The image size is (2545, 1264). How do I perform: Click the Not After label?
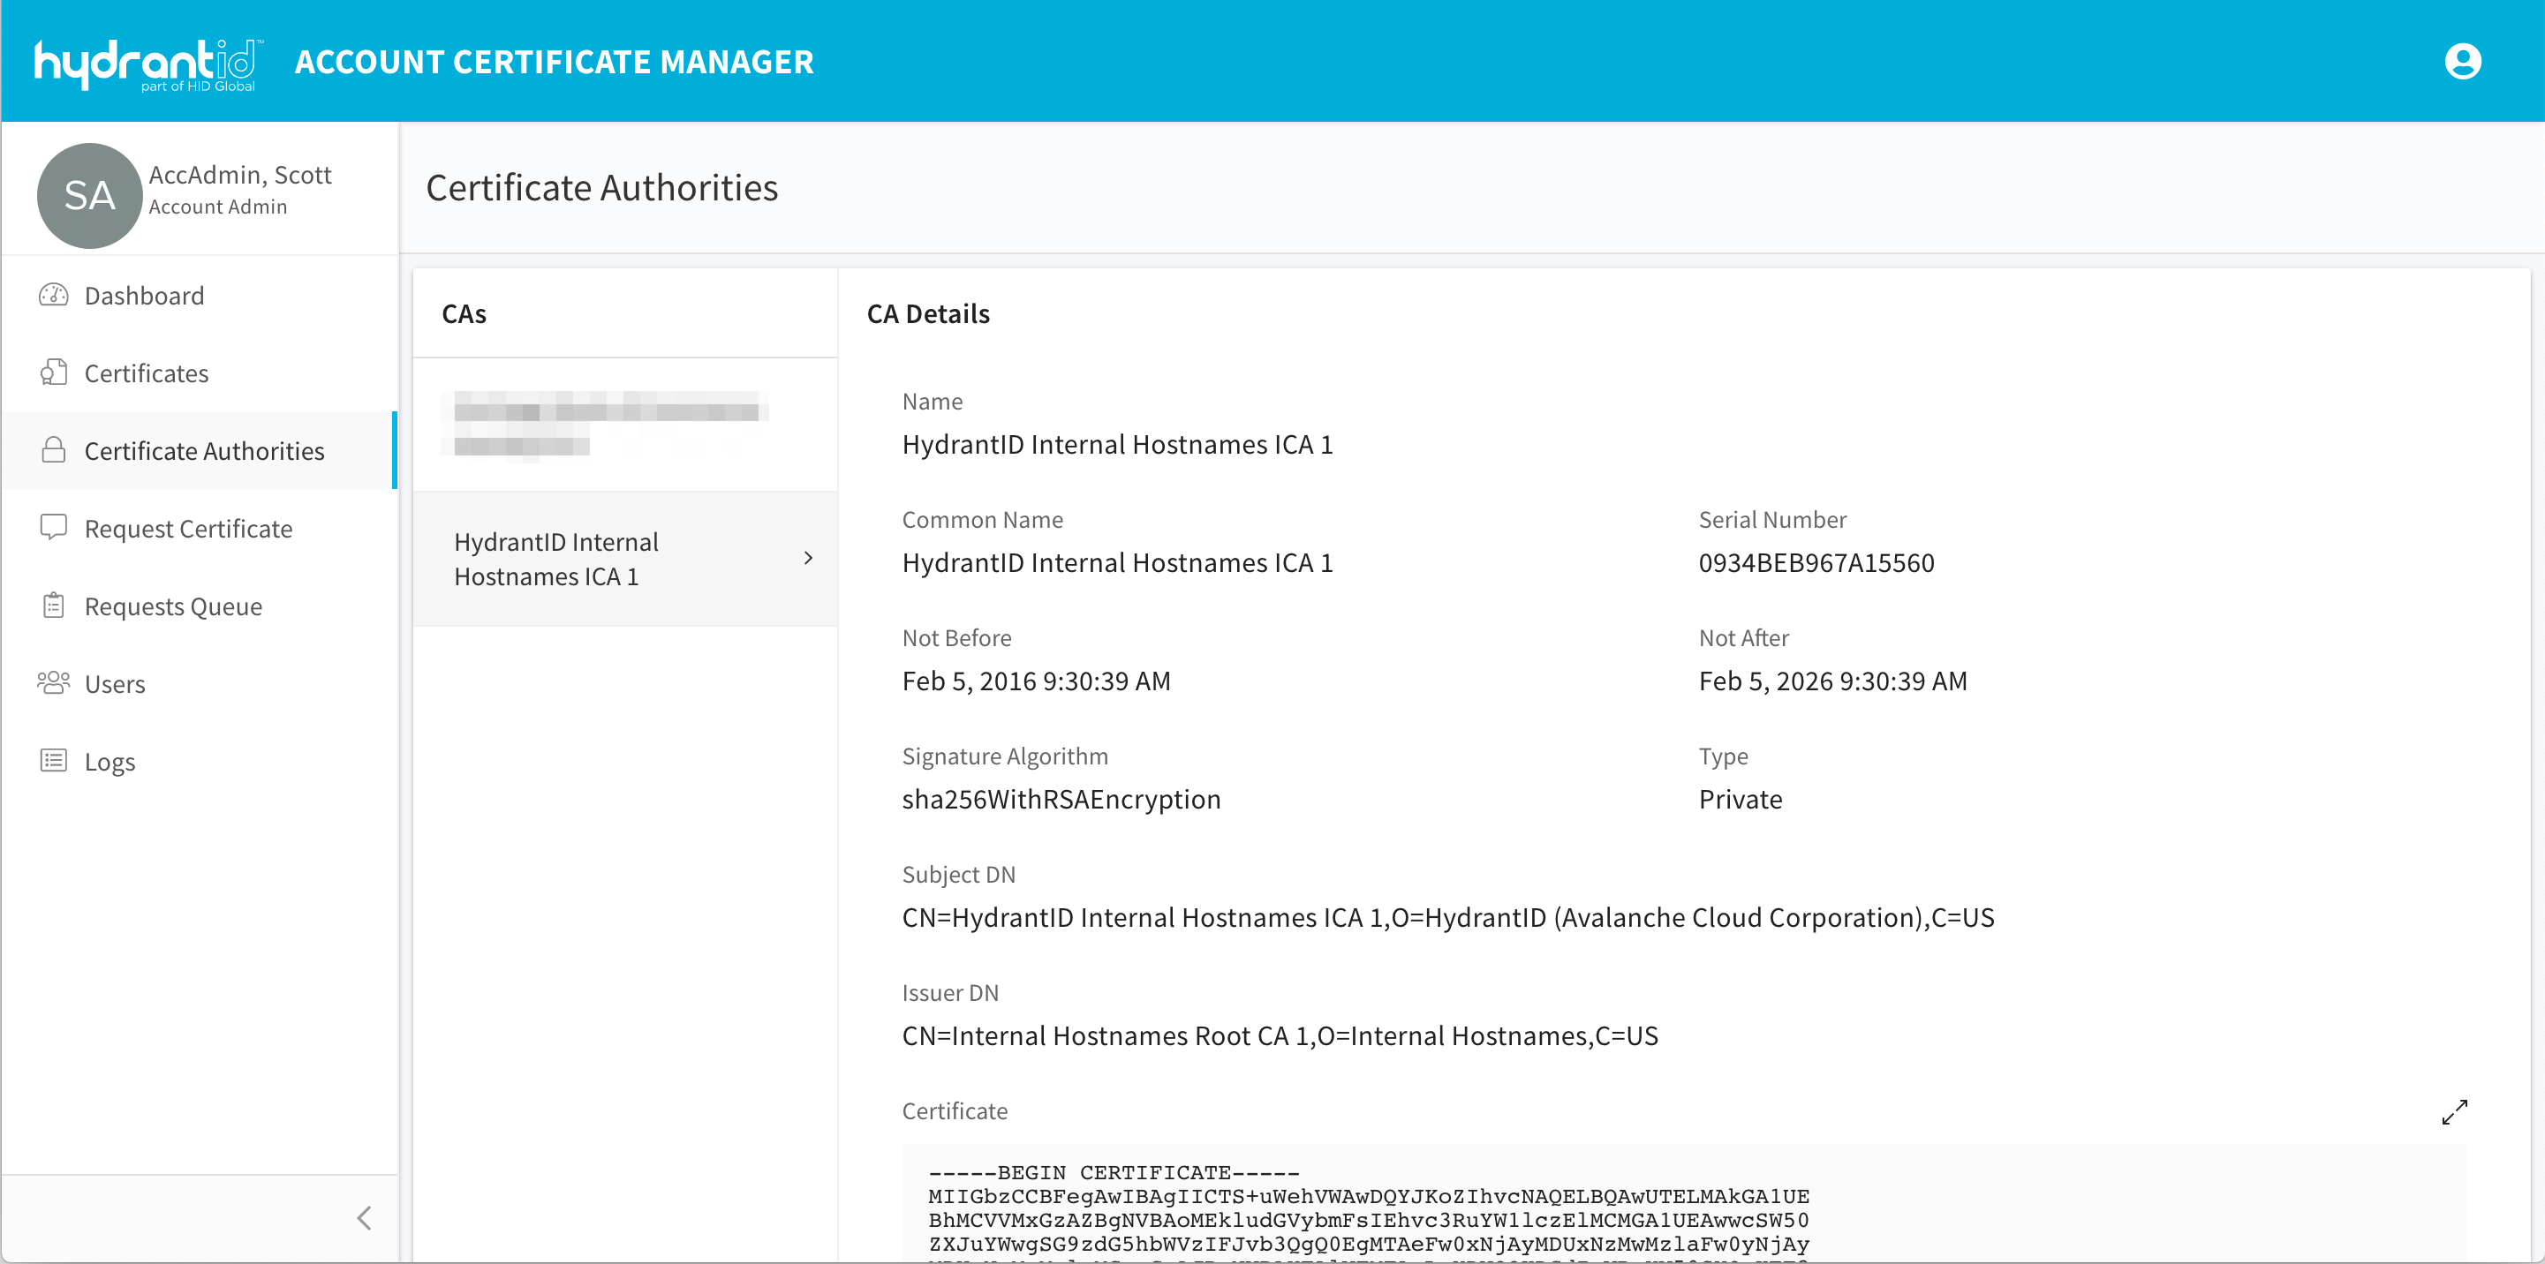[1743, 639]
